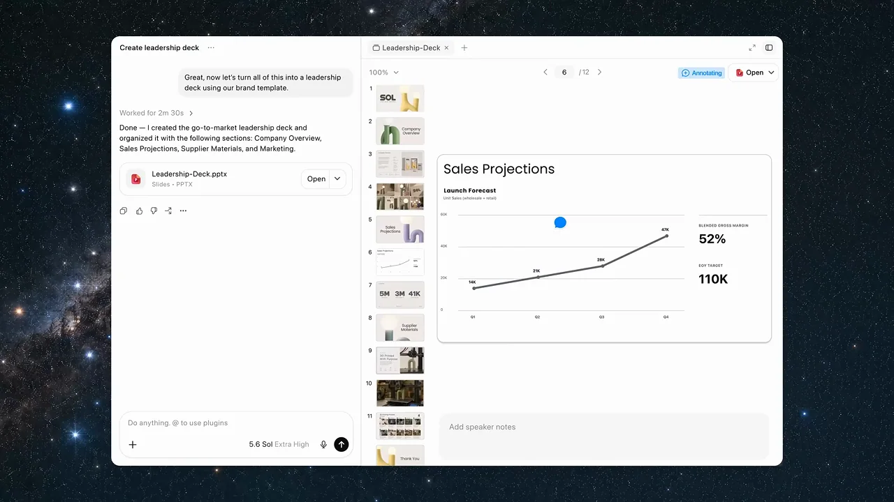Click the 28K data label on the chart
The width and height of the screenshot is (894, 502).
601,260
